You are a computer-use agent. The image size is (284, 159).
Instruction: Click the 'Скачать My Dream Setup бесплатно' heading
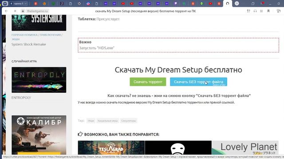coord(178,70)
